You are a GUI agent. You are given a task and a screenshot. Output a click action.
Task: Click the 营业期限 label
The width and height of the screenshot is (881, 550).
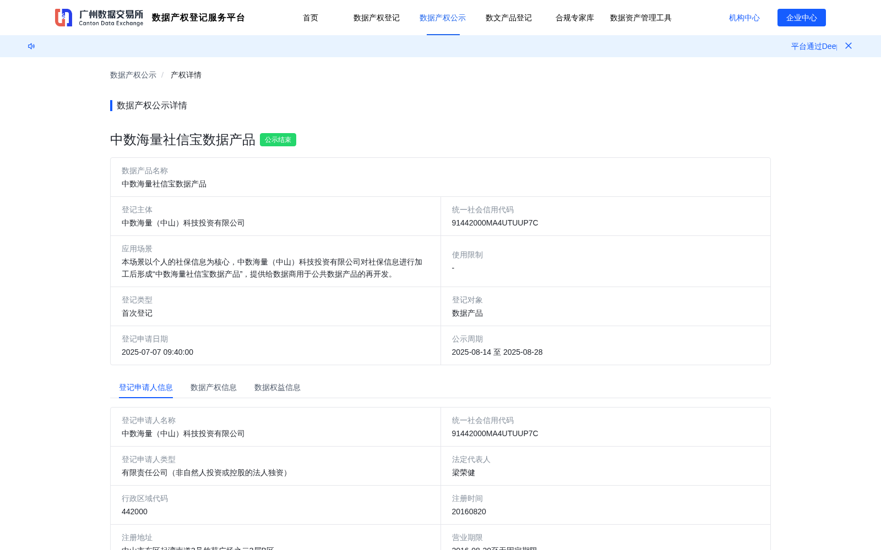[467, 537]
